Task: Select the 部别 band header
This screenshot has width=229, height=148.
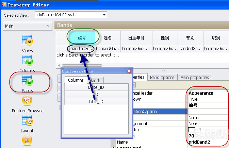Action: (191, 38)
